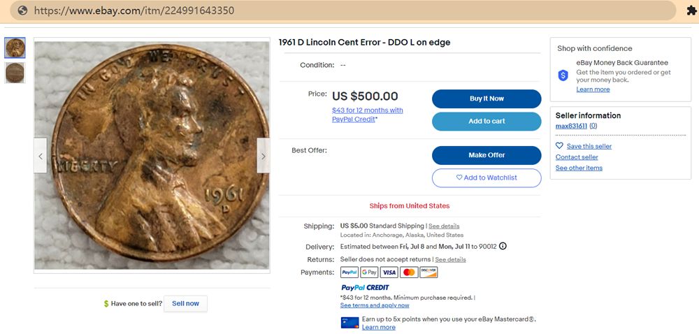Image resolution: width=699 pixels, height=334 pixels.
Task: Click the Sell now button
Action: coord(185,303)
